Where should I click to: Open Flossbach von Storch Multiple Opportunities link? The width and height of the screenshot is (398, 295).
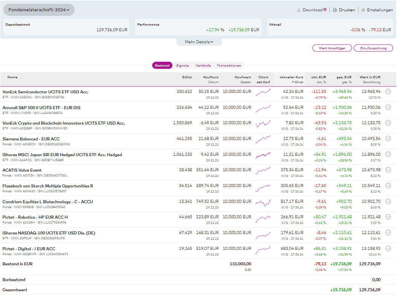[x=47, y=186]
